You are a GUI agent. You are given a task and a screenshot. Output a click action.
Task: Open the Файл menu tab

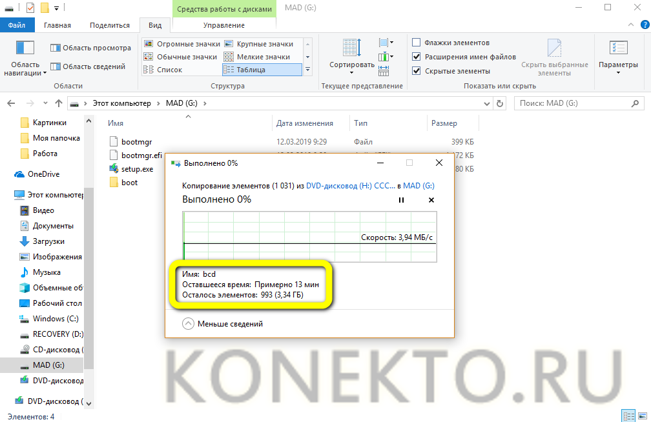point(17,25)
